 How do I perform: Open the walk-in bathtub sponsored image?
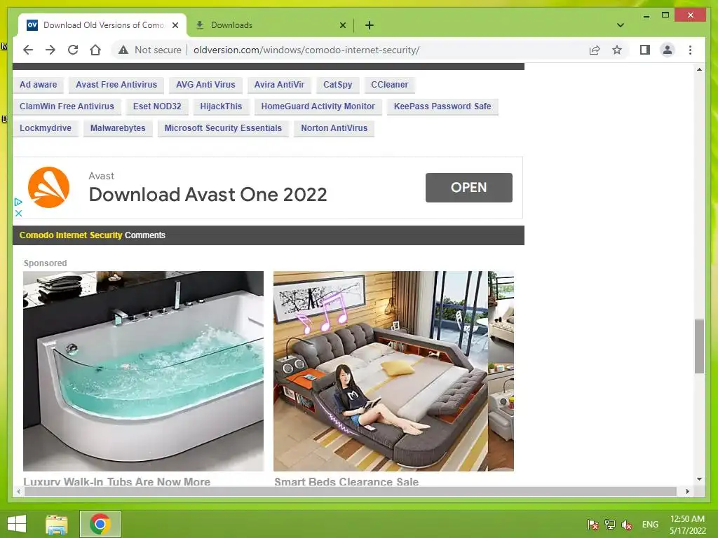143,371
